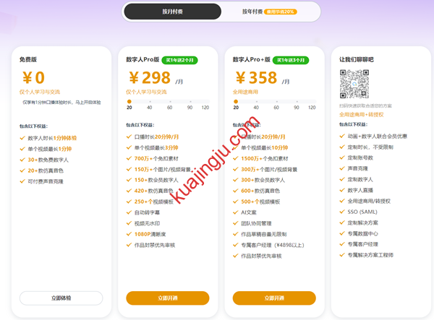Screen dimensions: 434x320
Task: Switch to yearly billing 按年付费
Action: (252, 12)
